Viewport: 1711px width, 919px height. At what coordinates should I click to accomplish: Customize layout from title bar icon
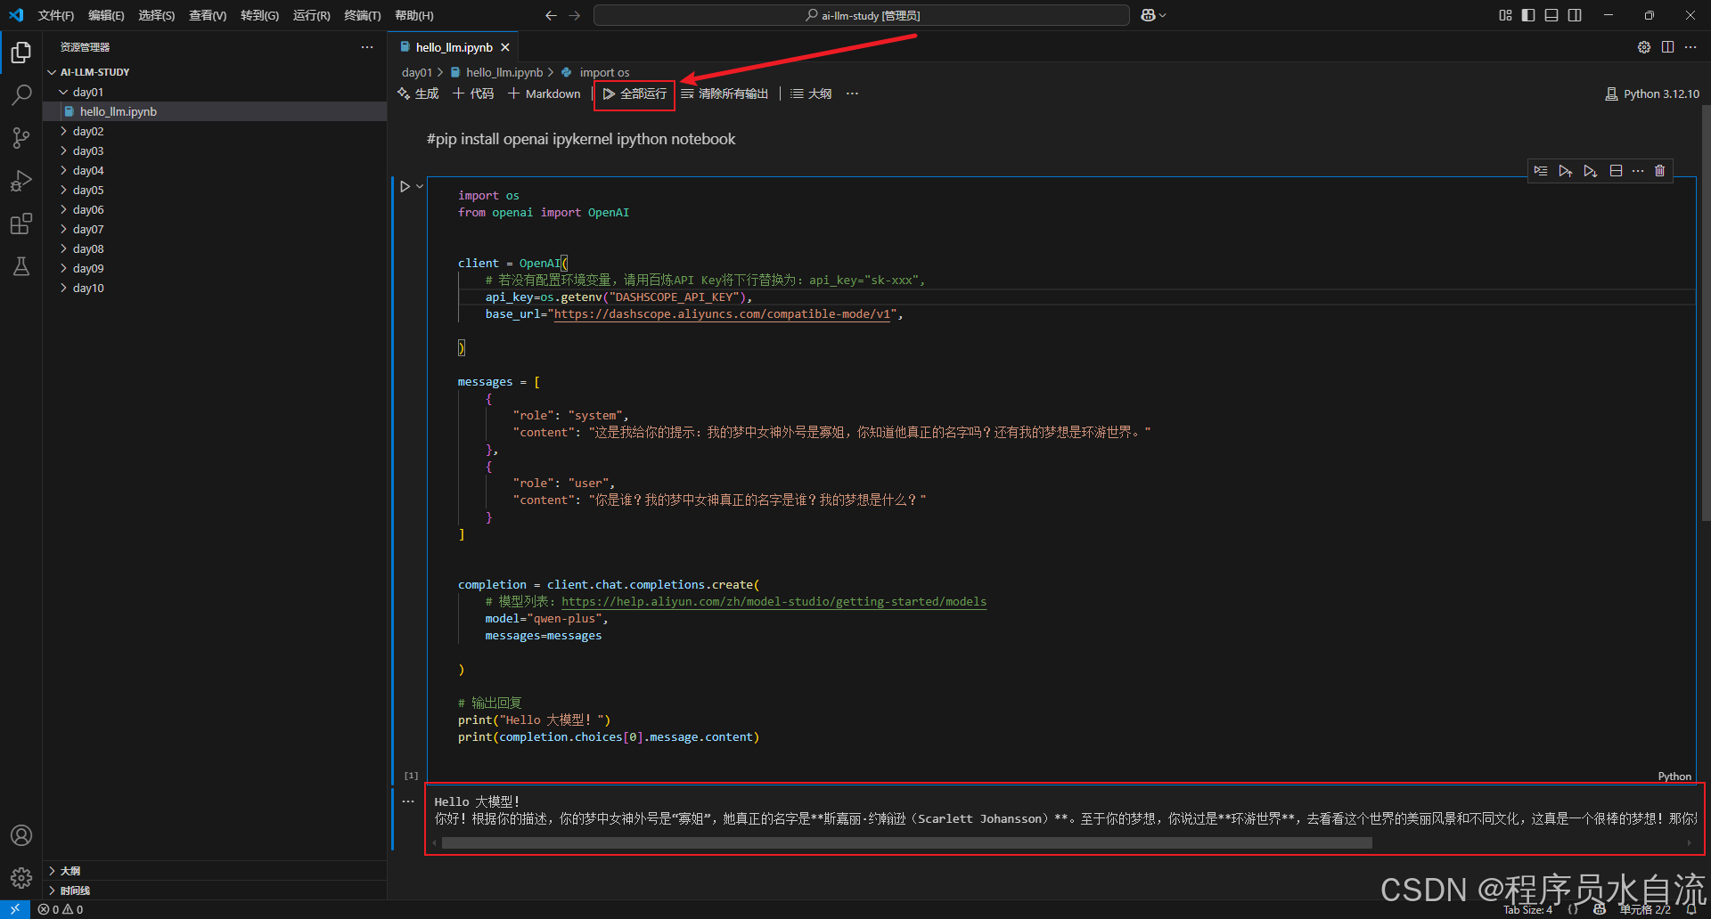point(1505,15)
